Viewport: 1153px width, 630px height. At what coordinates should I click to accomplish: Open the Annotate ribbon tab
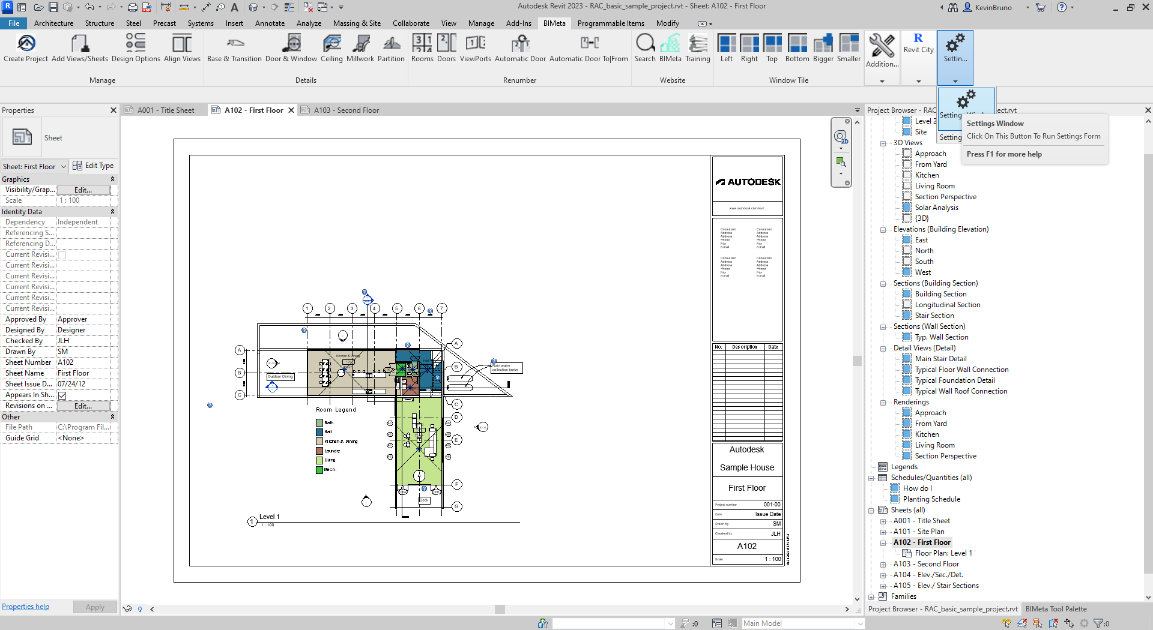270,23
